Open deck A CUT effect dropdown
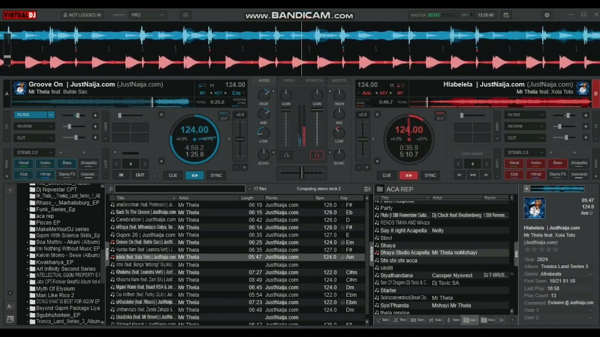Screen dimensions: 600x337 pyautogui.click(x=51, y=138)
